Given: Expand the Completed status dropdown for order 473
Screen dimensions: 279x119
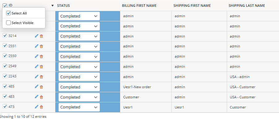Looking at the screenshot, I should point(79,107).
